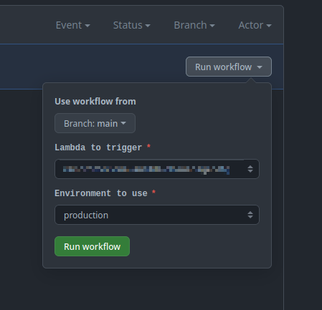Image resolution: width=322 pixels, height=310 pixels.
Task: Open the Branch filter dropdown
Action: pos(194,25)
